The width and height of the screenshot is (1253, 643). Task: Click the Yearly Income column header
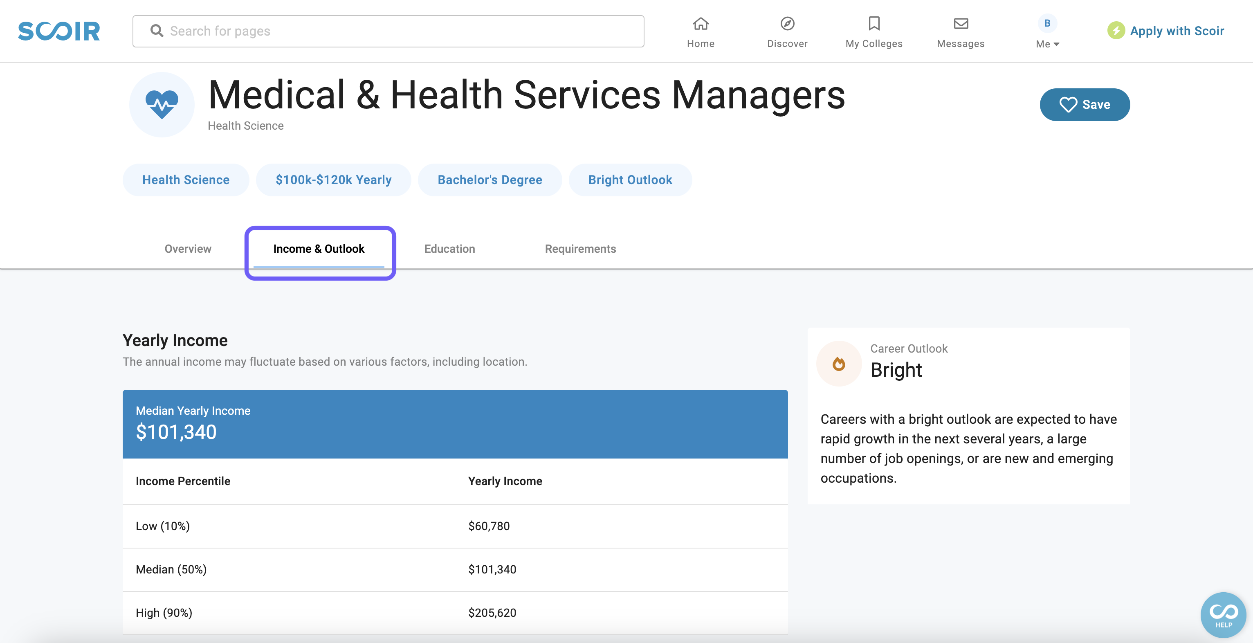pos(505,481)
